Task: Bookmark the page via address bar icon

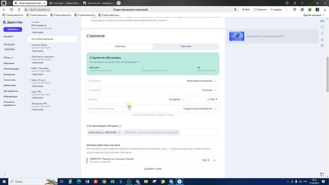Action: pos(235,10)
